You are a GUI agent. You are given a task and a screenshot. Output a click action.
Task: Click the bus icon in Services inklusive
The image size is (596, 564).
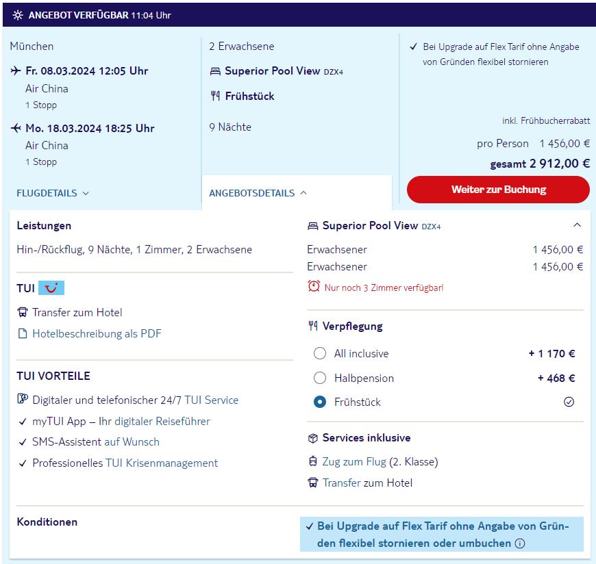313,483
